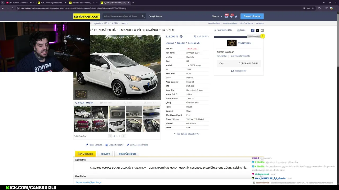Bookmark page with address bar star
Image resolution: width=339 pixels, height=190 pixels.
click(313, 8)
